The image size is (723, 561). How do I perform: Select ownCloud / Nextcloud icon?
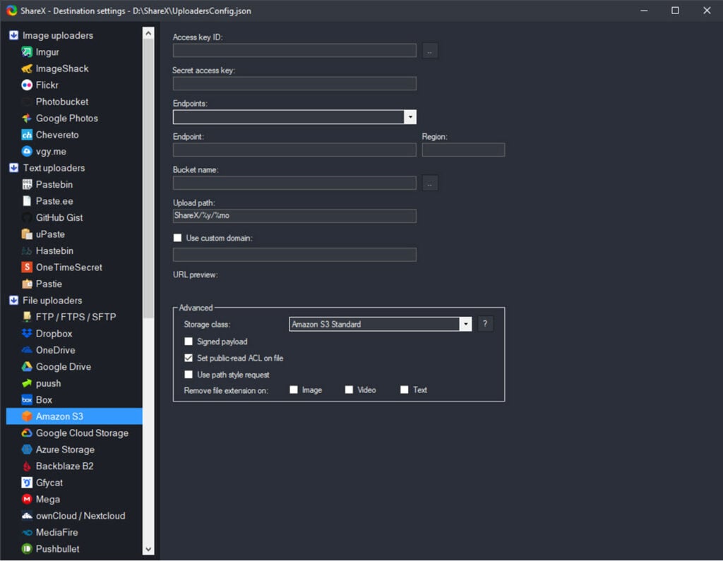click(x=27, y=517)
